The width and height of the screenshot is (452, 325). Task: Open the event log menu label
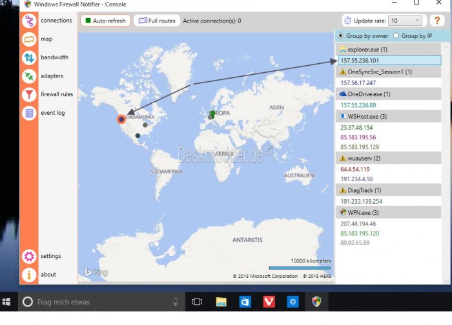53,113
